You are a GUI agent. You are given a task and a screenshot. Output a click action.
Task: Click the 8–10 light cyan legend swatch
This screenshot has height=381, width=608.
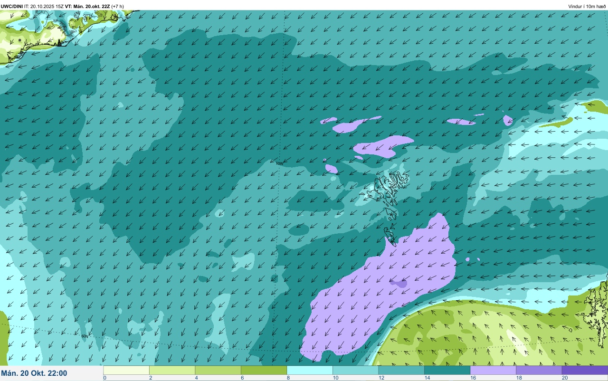310,370
